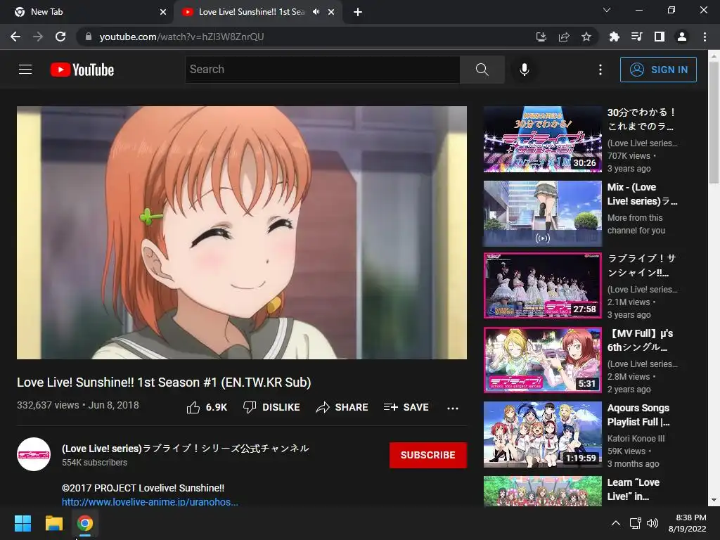This screenshot has height=540, width=720.
Task: Open the channel avatar of Love Live series
Action: pos(34,454)
